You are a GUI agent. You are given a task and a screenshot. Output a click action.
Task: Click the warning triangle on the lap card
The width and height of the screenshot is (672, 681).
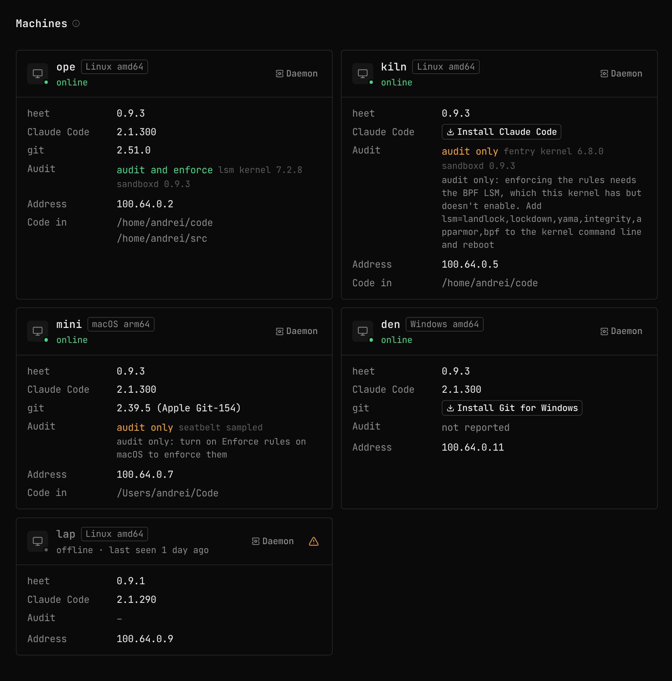pos(314,541)
